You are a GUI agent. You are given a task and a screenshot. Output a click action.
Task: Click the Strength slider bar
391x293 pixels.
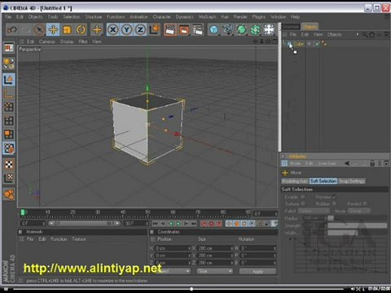point(358,225)
